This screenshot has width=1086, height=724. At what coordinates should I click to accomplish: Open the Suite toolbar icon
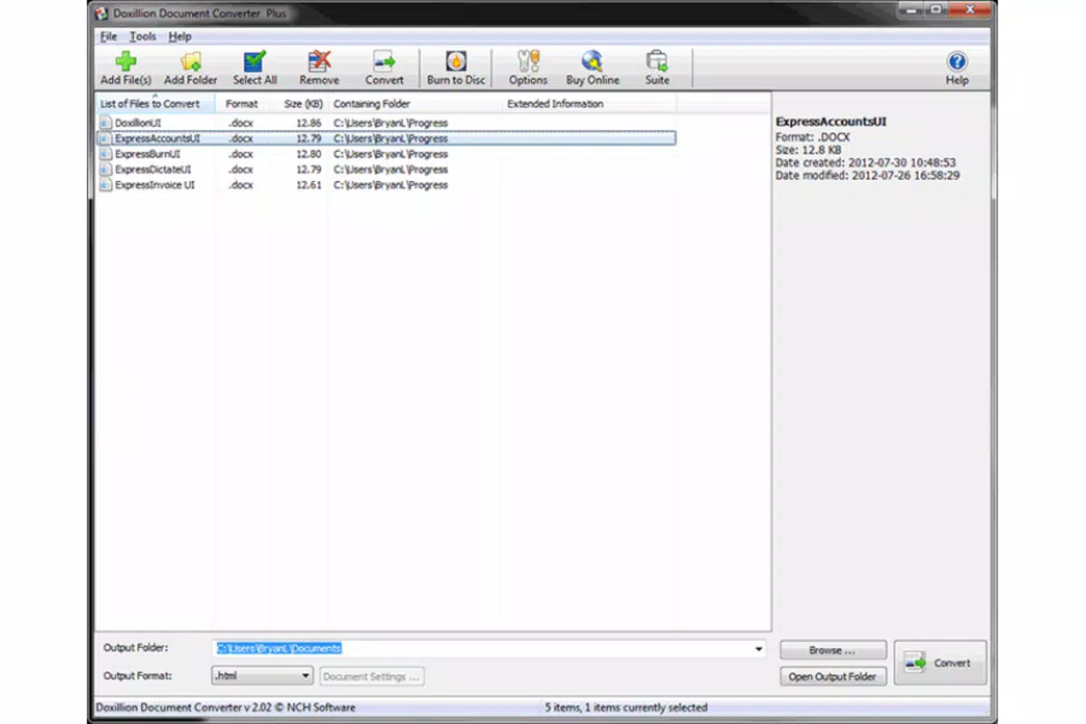(x=657, y=68)
